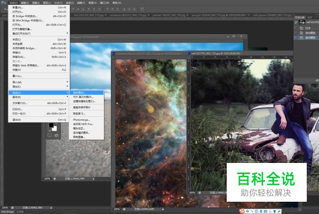Click the Photoshop Ps logo icon
The width and height of the screenshot is (319, 214).
(3, 2)
